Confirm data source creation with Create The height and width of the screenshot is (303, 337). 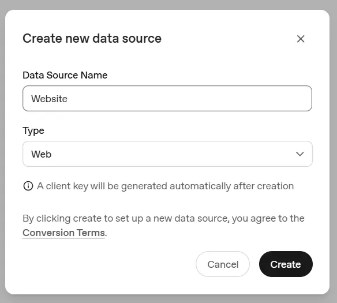point(286,264)
